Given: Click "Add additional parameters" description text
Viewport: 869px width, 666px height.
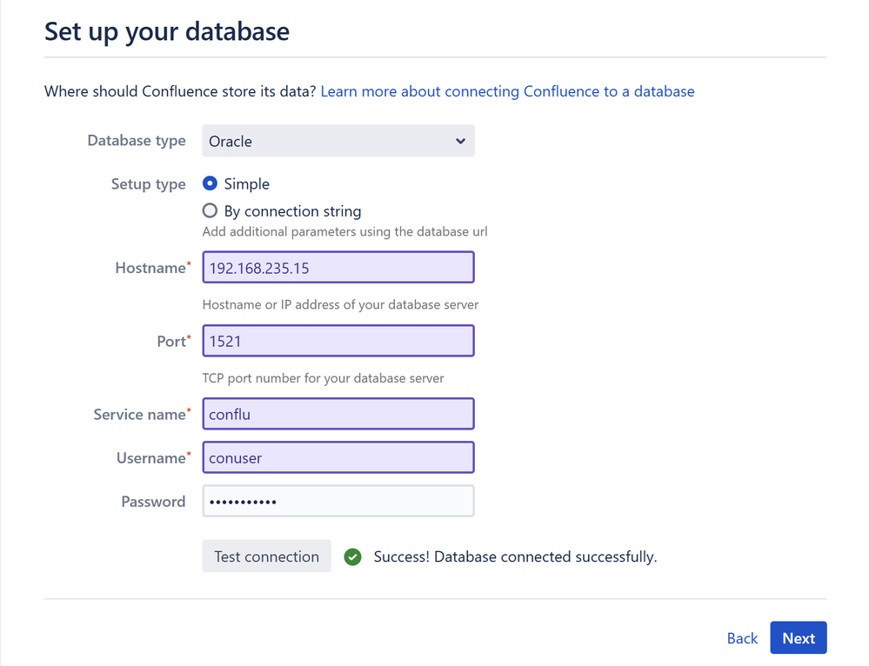Looking at the screenshot, I should tap(344, 231).
